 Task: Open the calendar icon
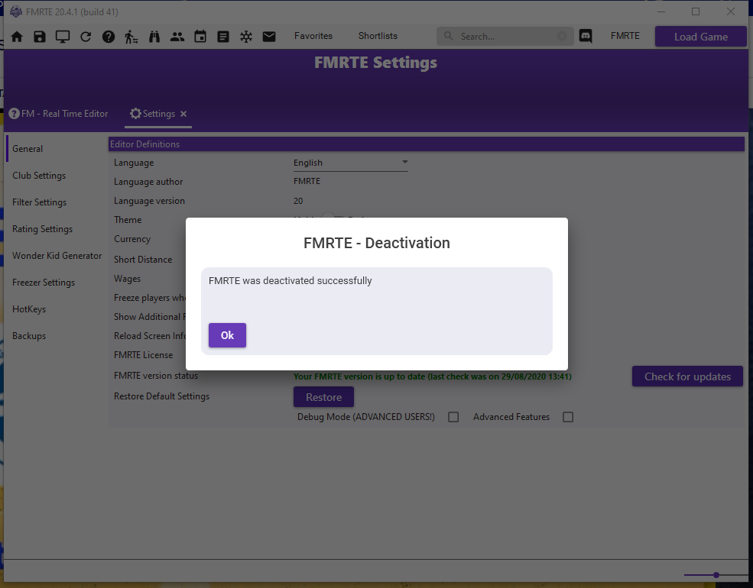[x=200, y=37]
